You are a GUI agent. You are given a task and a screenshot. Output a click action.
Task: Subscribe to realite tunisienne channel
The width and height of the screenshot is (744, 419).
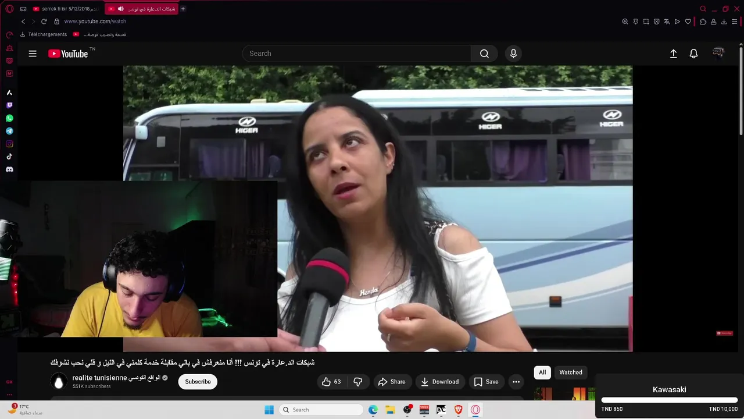(198, 382)
